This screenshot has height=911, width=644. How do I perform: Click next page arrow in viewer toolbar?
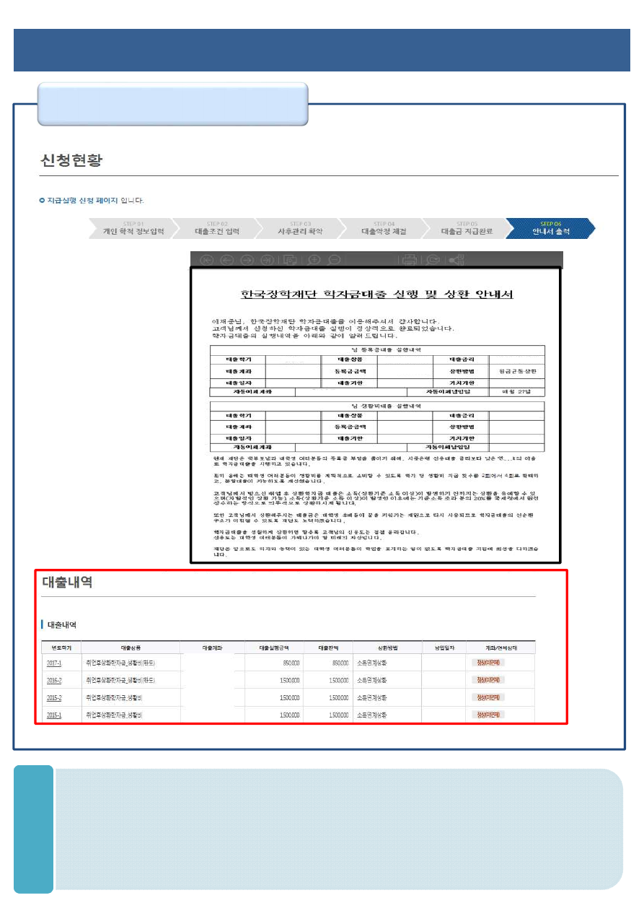coord(247,260)
